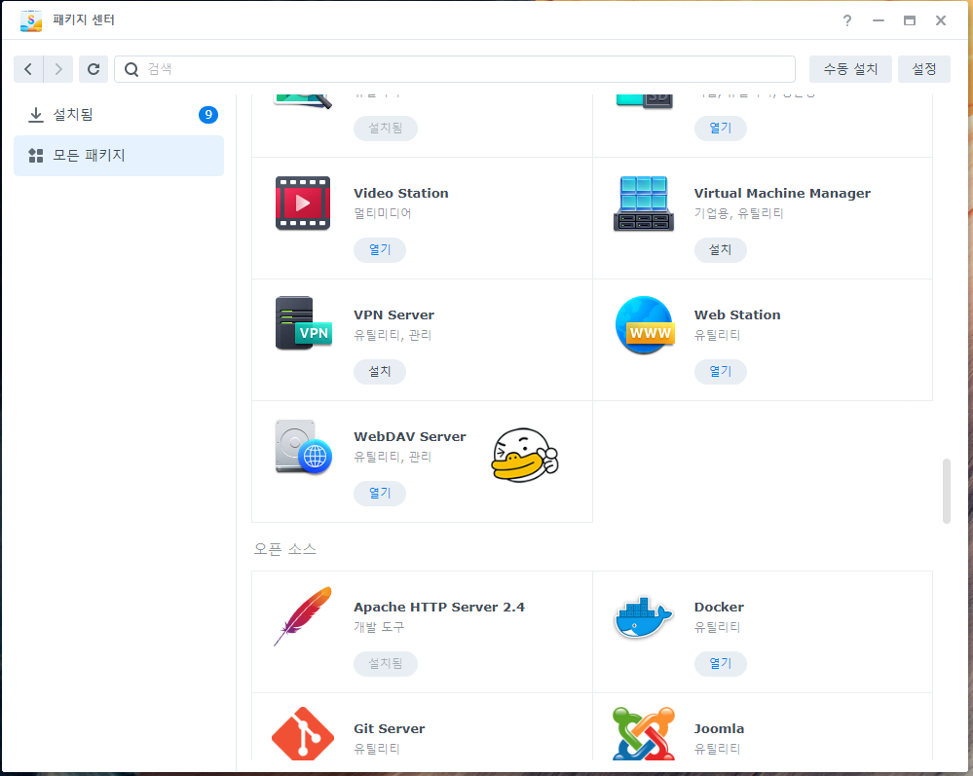This screenshot has height=776, width=973.
Task: Click the 오픈 소스 section heading
Action: tap(284, 549)
